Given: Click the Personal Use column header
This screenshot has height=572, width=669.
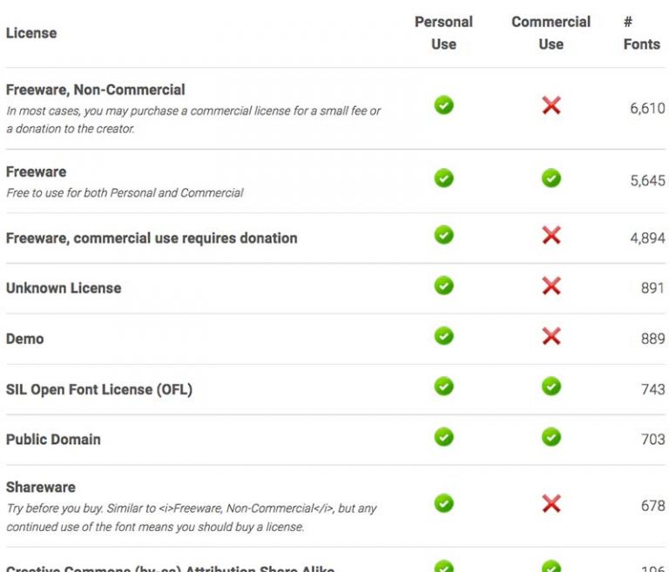Looking at the screenshot, I should pyautogui.click(x=443, y=33).
